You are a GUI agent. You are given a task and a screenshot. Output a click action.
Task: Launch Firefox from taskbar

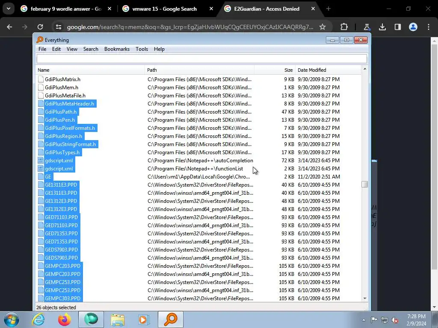click(x=65, y=319)
